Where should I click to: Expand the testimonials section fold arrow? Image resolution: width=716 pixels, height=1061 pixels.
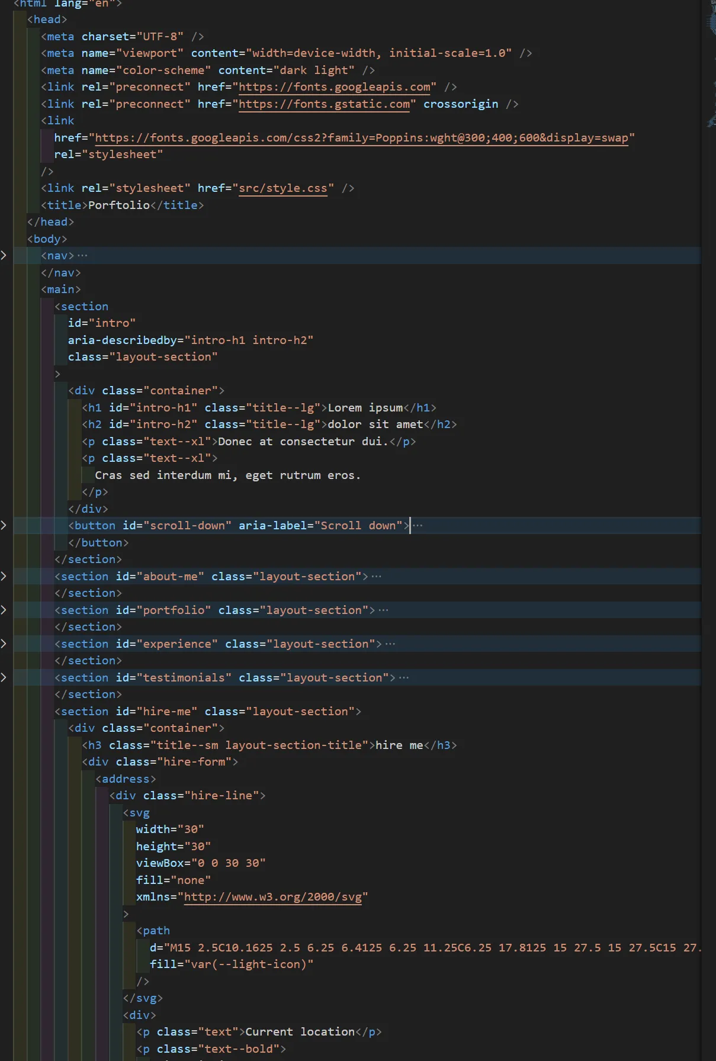click(x=4, y=678)
